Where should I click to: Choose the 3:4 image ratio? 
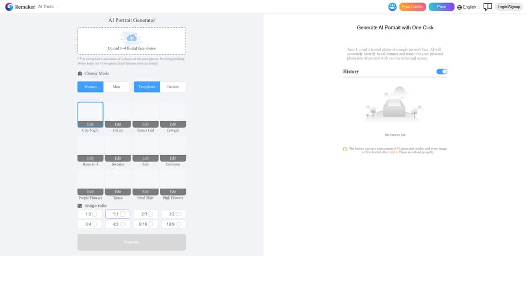pos(91,224)
